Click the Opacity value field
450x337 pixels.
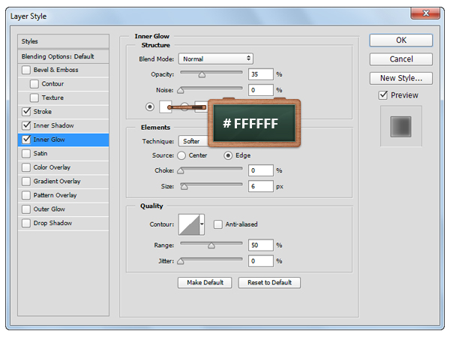coord(260,74)
